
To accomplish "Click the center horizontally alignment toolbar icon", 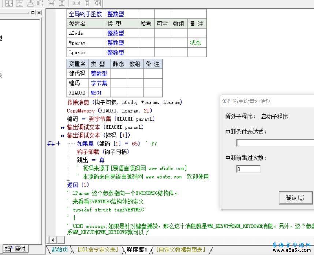I will point(9,3).
